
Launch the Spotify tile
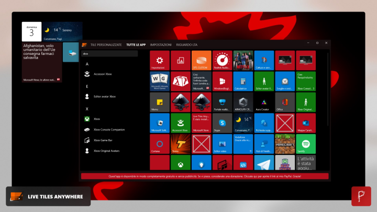(306, 144)
